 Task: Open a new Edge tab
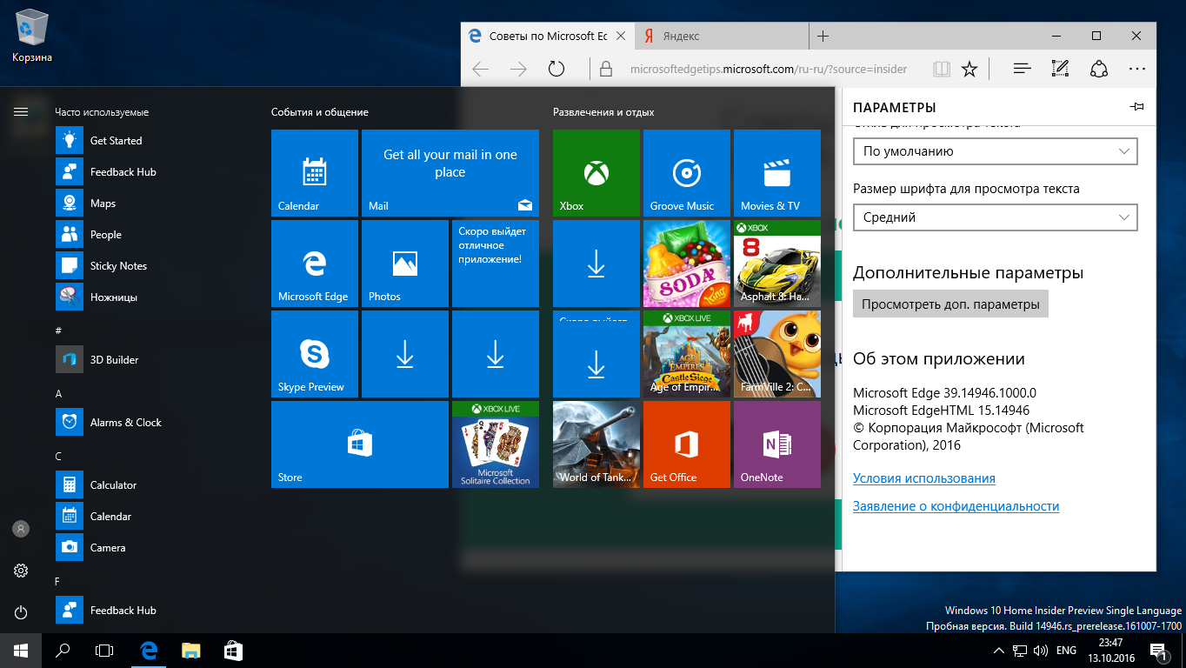(823, 36)
